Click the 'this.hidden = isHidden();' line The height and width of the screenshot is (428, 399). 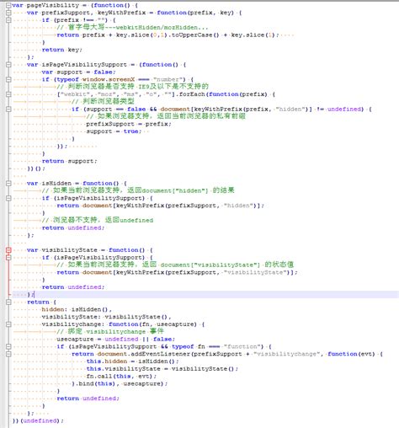point(132,361)
